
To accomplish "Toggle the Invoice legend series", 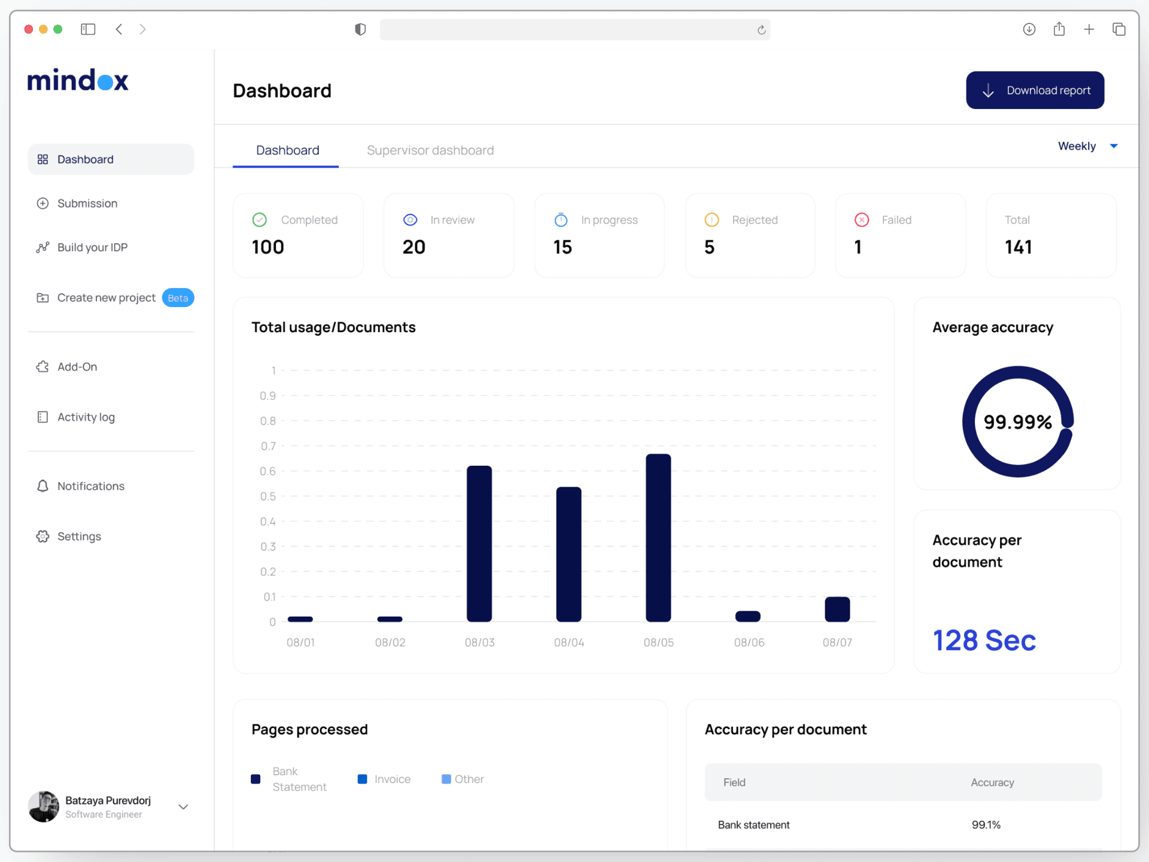I will coord(362,779).
